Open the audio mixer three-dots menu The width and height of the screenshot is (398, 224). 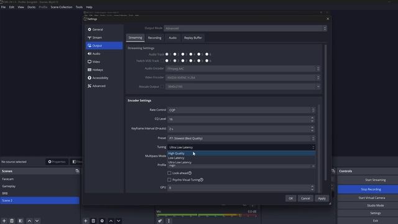[169, 221]
